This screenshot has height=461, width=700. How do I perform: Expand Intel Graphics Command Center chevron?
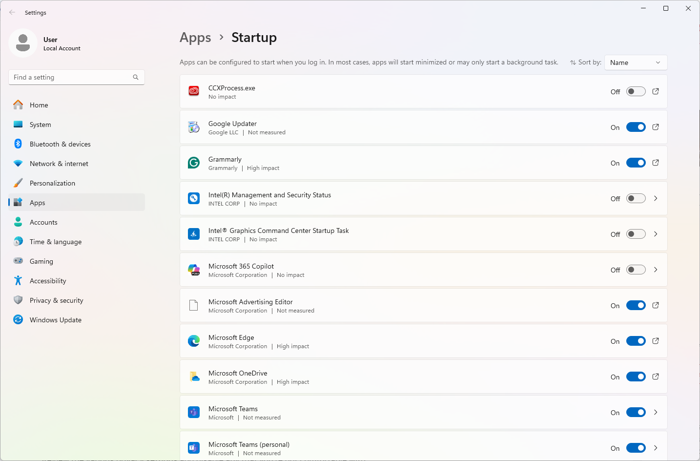(x=656, y=234)
